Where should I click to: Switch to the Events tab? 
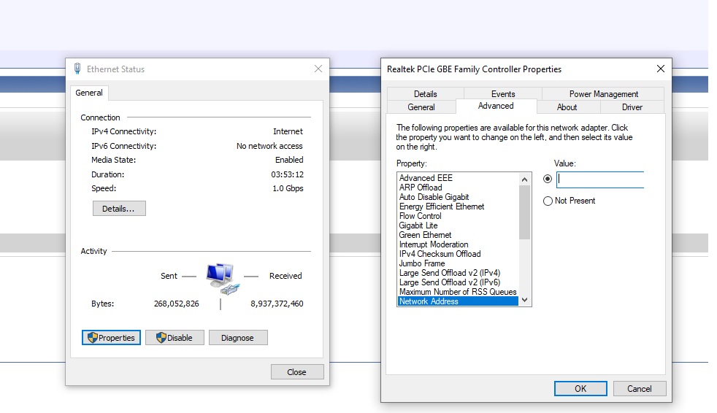coord(503,93)
